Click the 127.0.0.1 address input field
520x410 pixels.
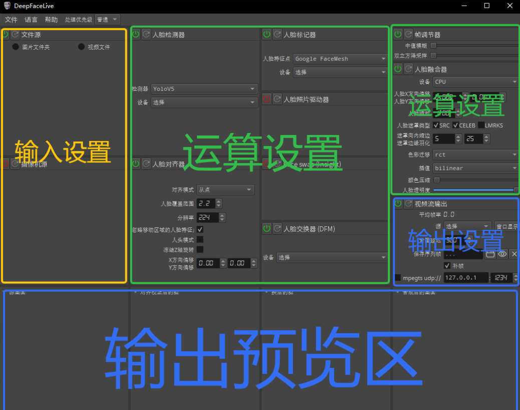(465, 278)
